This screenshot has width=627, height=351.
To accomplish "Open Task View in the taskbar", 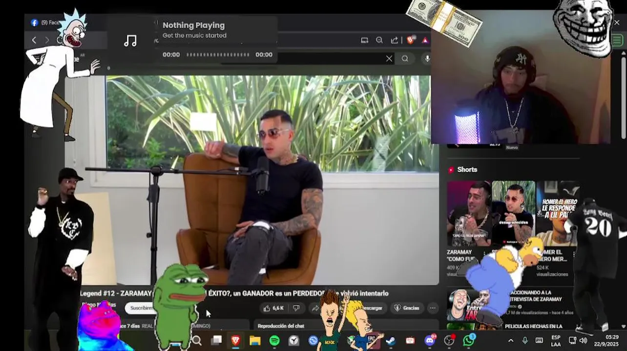I will tap(216, 340).
